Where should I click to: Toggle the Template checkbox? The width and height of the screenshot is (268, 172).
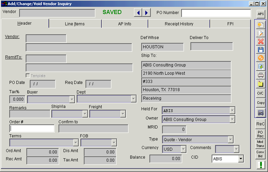(28, 76)
